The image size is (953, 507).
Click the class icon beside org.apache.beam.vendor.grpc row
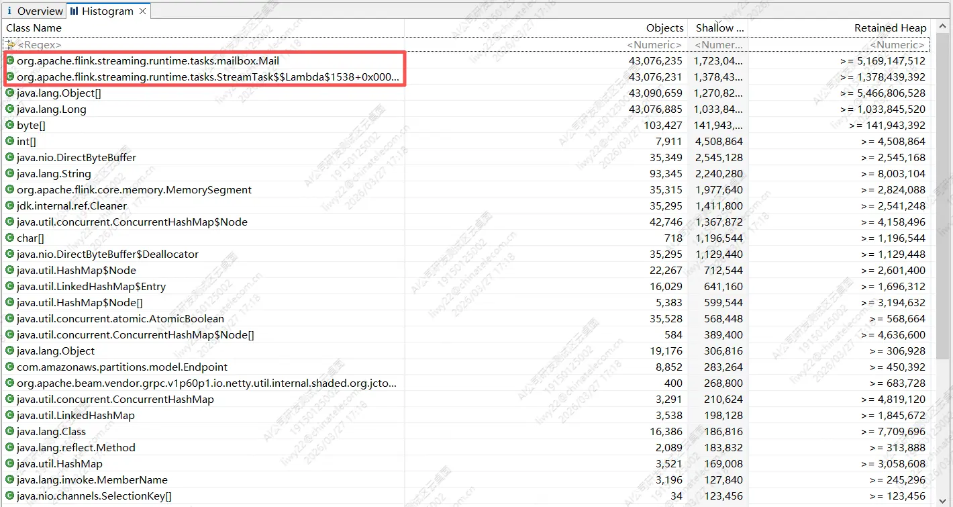(x=10, y=383)
